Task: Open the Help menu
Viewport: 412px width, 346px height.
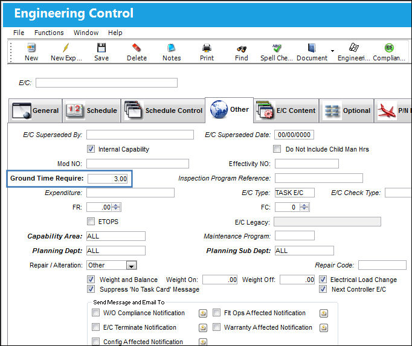Action: [x=115, y=33]
